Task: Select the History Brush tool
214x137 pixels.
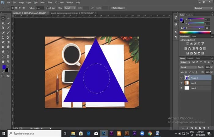Action: pyautogui.click(x=8, y=37)
